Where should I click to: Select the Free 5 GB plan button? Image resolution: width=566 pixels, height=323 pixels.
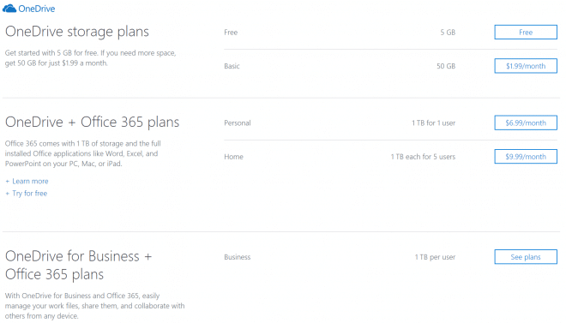pos(526,32)
